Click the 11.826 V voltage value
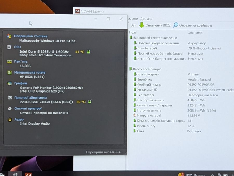This screenshot has width=234, height=176. coord(193,115)
